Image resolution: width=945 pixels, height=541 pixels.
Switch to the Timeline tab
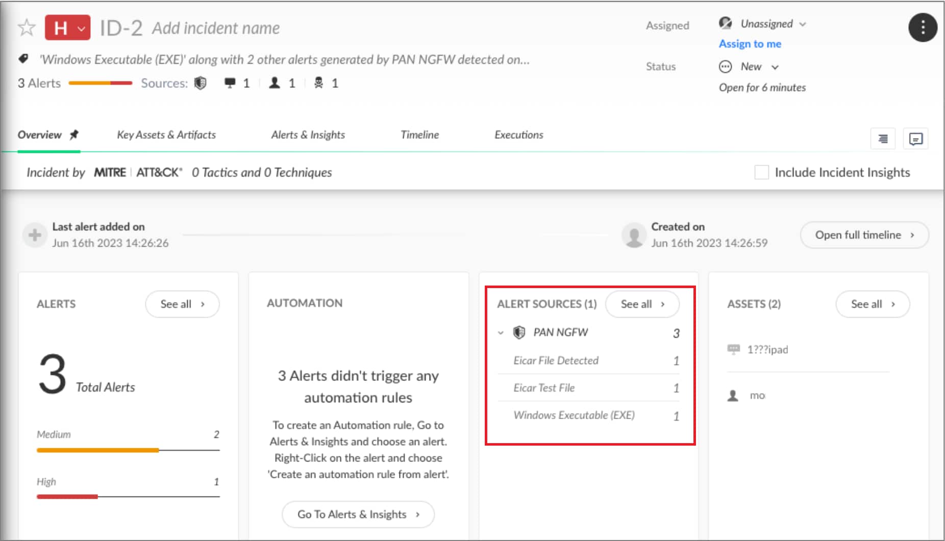coord(419,135)
